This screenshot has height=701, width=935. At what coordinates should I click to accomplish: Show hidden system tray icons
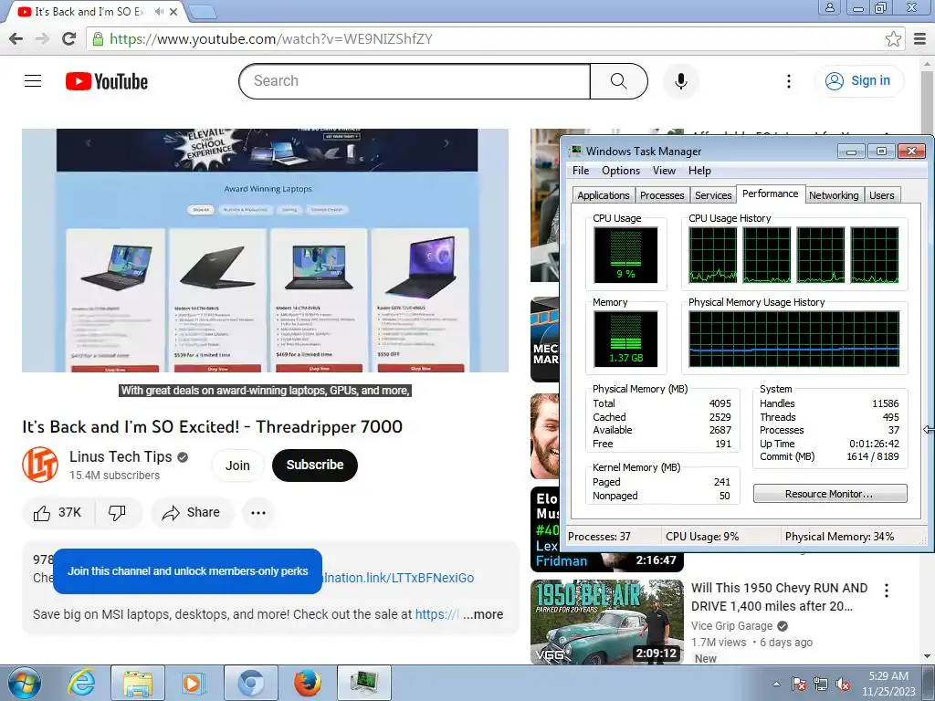tap(776, 684)
